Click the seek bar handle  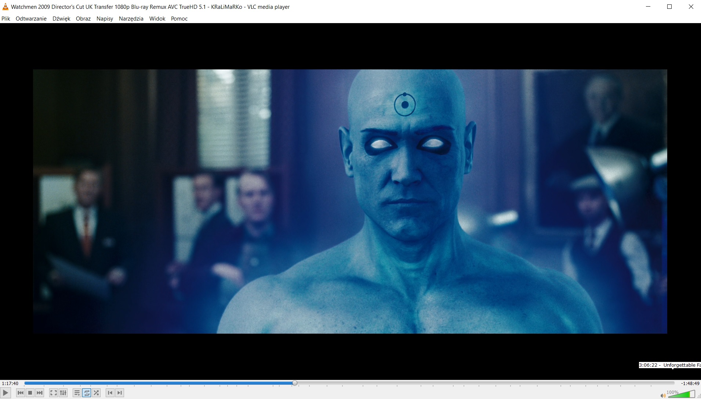click(295, 383)
